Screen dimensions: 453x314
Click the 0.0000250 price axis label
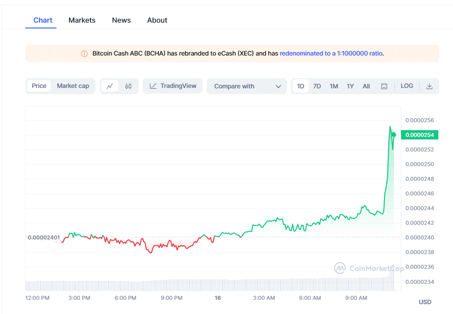pos(420,164)
